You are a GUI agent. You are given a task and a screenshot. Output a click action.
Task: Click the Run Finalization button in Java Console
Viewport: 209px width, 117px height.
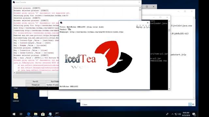pos(52,82)
